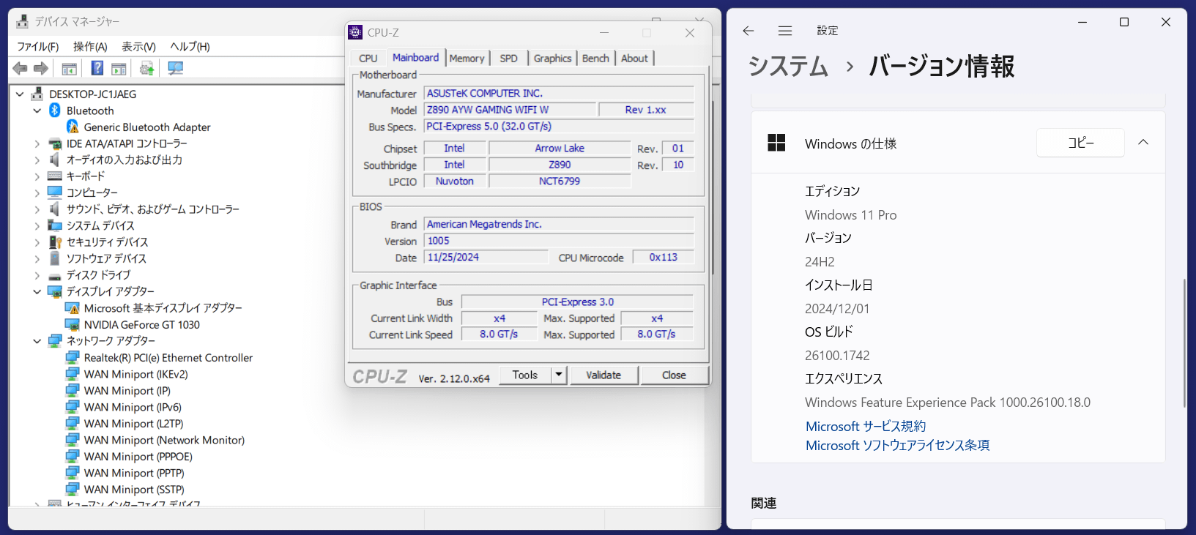Click the Bluetooth category icon in device tree
Image resolution: width=1196 pixels, height=535 pixels.
pos(55,111)
